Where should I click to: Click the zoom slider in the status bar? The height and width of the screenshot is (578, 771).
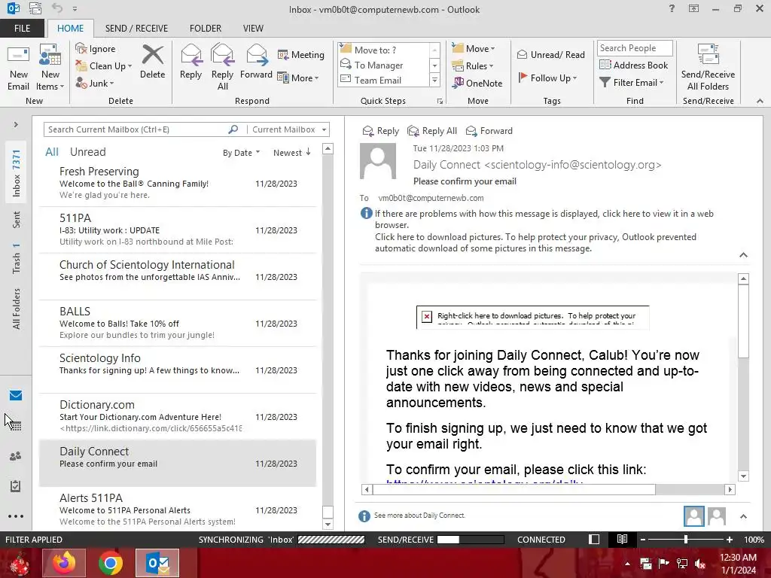(x=685, y=539)
